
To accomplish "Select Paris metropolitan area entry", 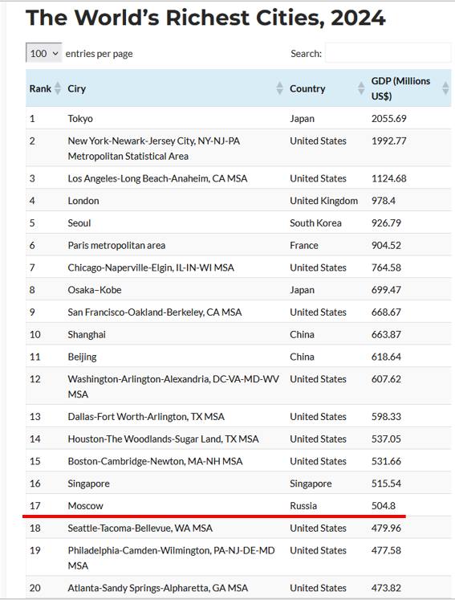I will (116, 245).
